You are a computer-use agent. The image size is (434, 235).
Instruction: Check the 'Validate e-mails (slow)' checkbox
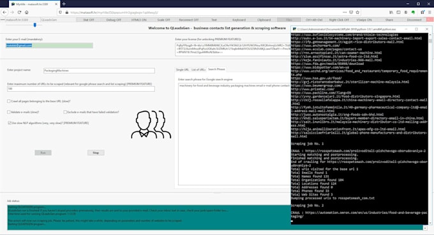point(8,112)
